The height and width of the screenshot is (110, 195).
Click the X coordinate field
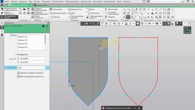[x=31, y=58]
